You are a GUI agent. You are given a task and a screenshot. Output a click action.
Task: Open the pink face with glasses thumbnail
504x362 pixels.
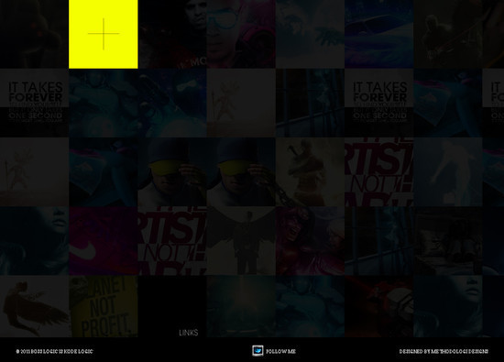coord(241,34)
